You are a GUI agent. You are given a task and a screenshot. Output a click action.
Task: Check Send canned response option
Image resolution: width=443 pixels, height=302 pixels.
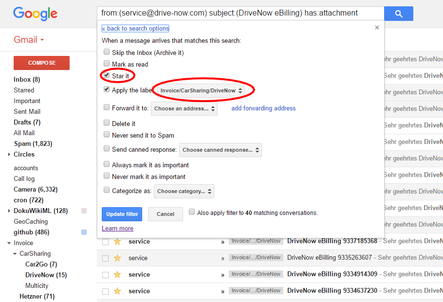coord(107,148)
